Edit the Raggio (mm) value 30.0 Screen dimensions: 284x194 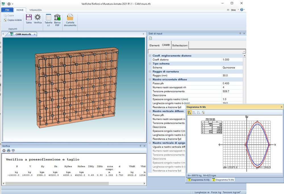pos(232,75)
